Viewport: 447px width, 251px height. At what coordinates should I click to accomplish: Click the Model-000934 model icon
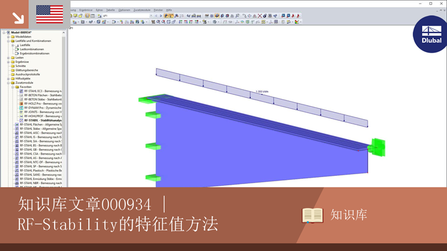pyautogui.click(x=8, y=32)
